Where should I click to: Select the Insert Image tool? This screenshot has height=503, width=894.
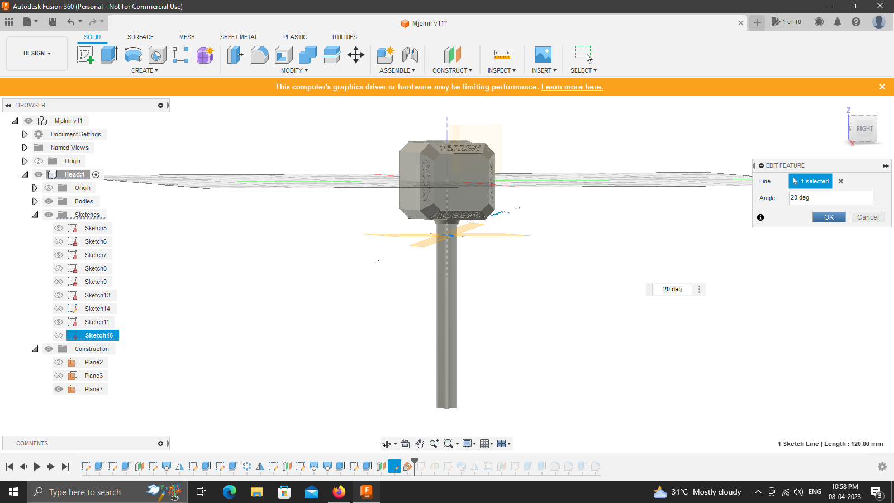coord(543,55)
